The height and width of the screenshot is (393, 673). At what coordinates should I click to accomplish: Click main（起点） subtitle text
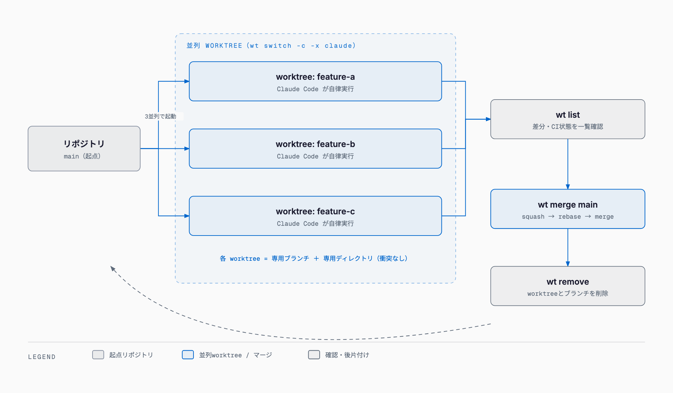[82, 156]
